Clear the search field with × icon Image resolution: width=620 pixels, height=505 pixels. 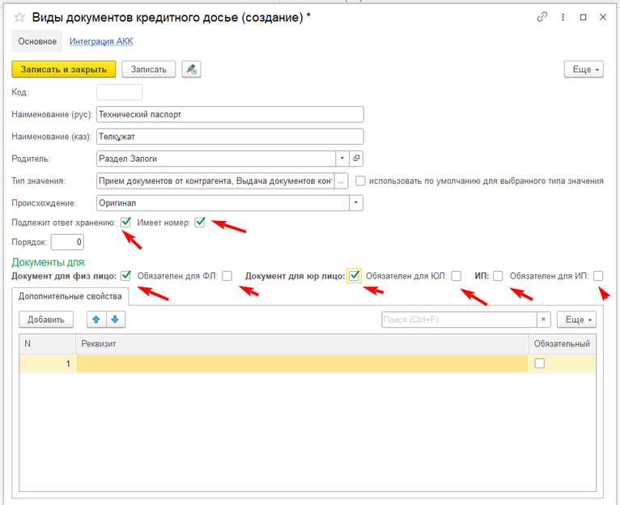(543, 320)
